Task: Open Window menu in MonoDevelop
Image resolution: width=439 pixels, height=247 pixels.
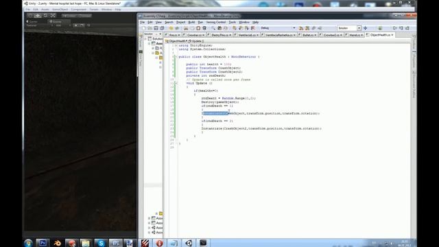Action: tap(244, 22)
